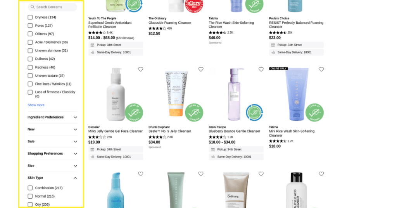Select Pickup: 34th Street for Glossier cleanser

pos(116,149)
